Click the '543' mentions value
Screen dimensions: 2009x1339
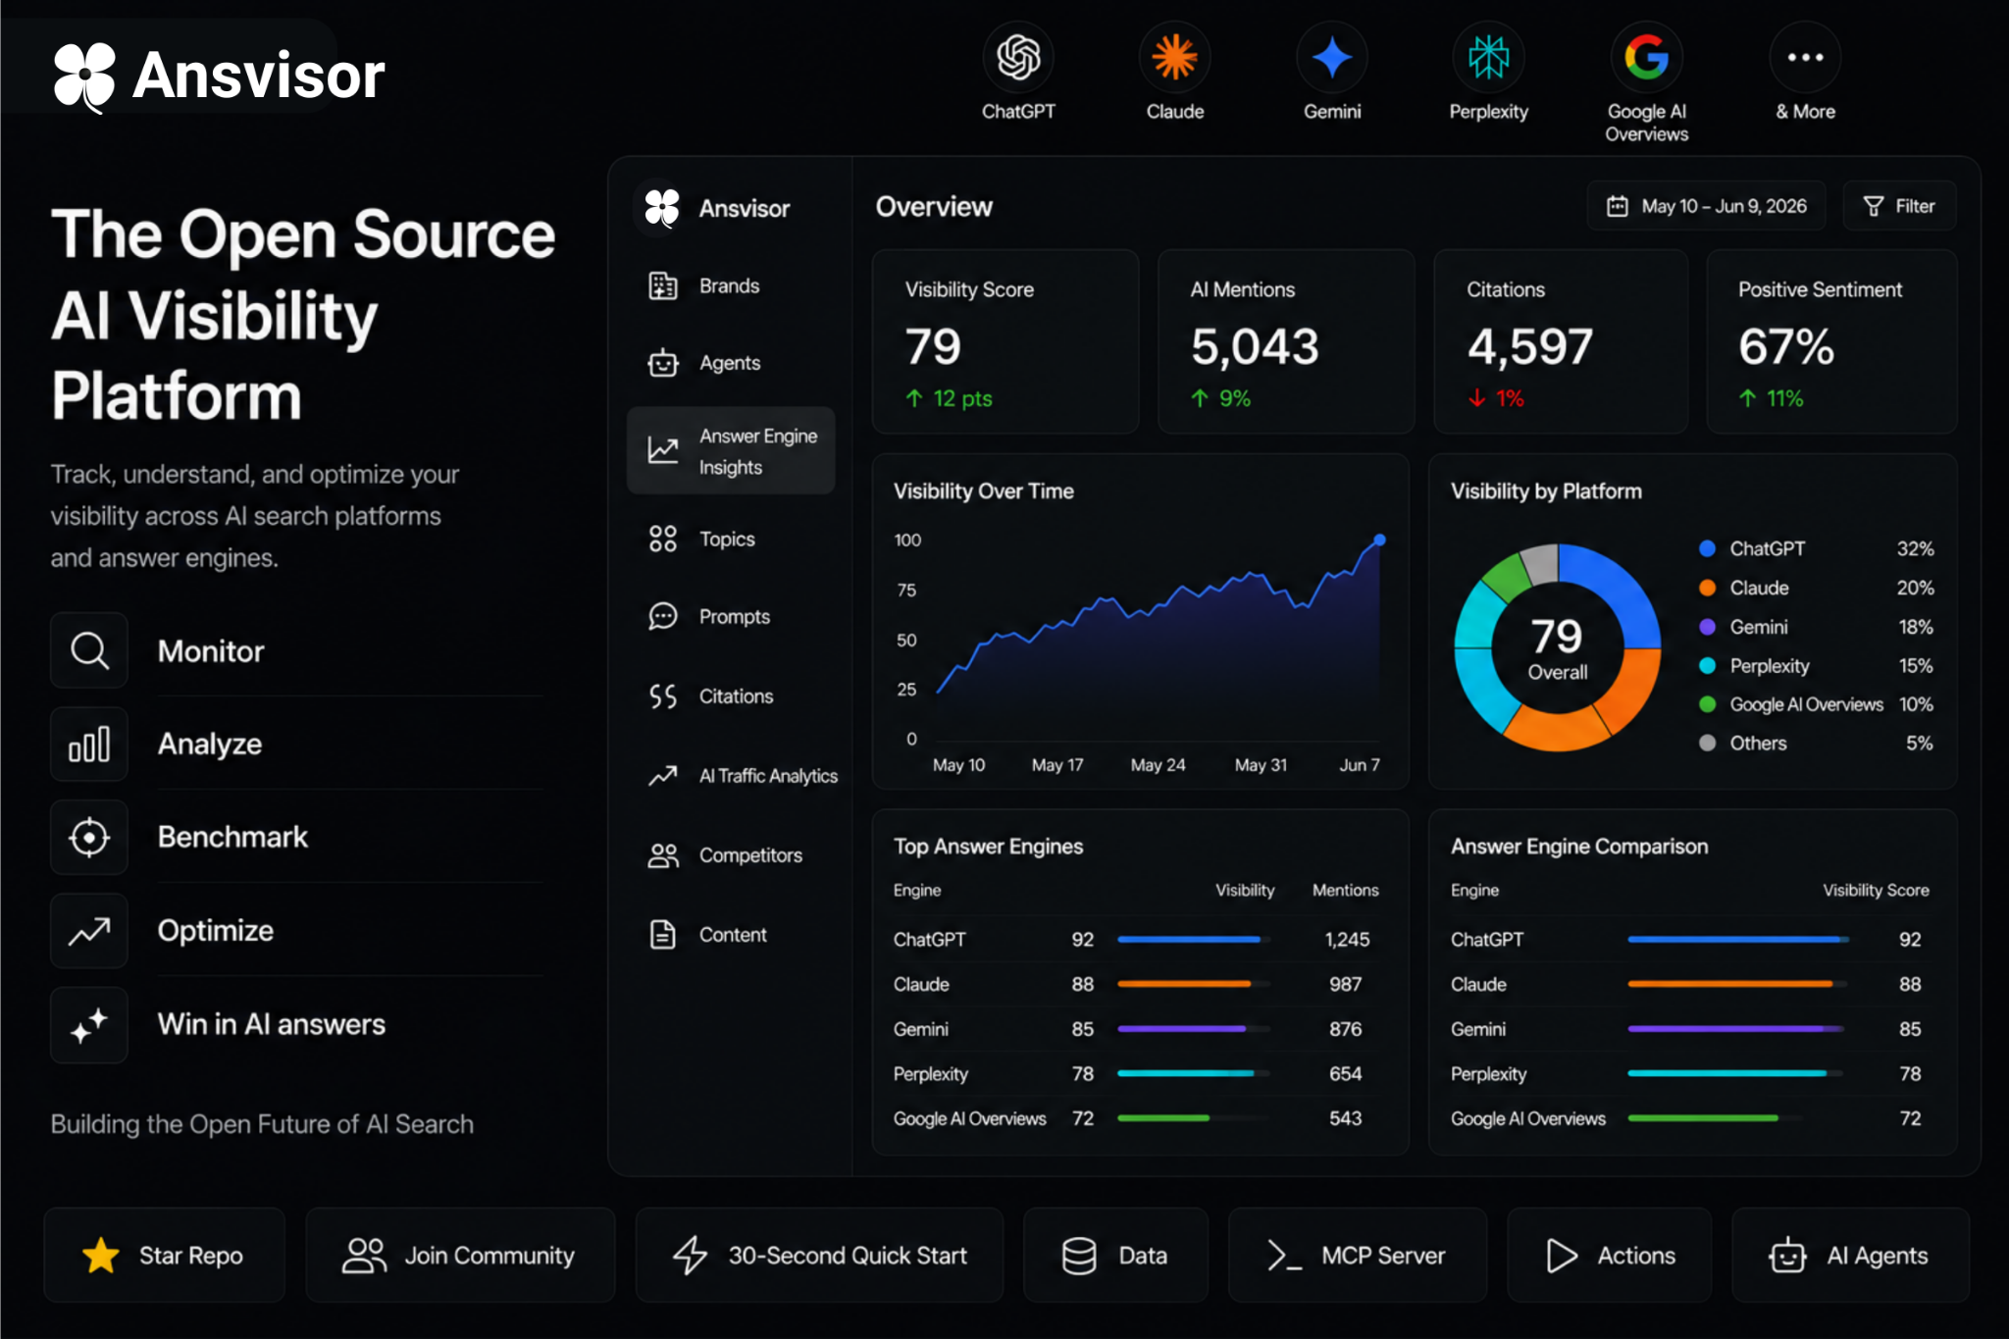point(1345,1118)
